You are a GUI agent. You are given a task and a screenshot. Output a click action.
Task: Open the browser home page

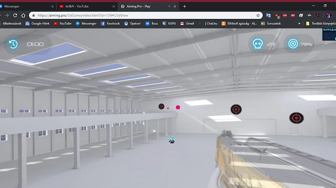tap(23, 15)
